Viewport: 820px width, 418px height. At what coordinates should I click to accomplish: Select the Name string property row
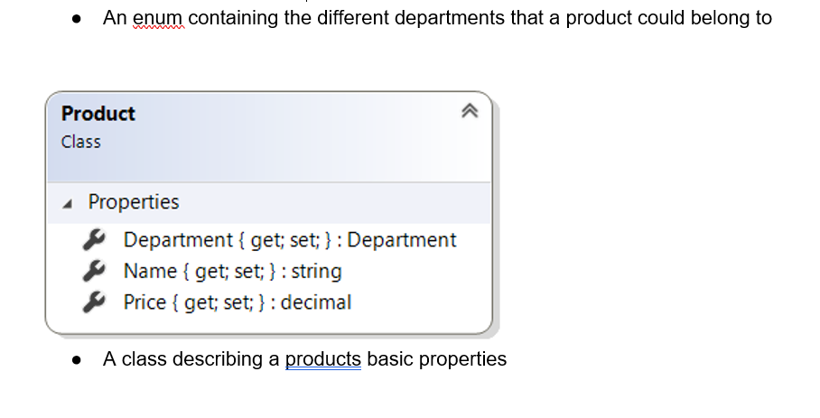click(x=269, y=271)
